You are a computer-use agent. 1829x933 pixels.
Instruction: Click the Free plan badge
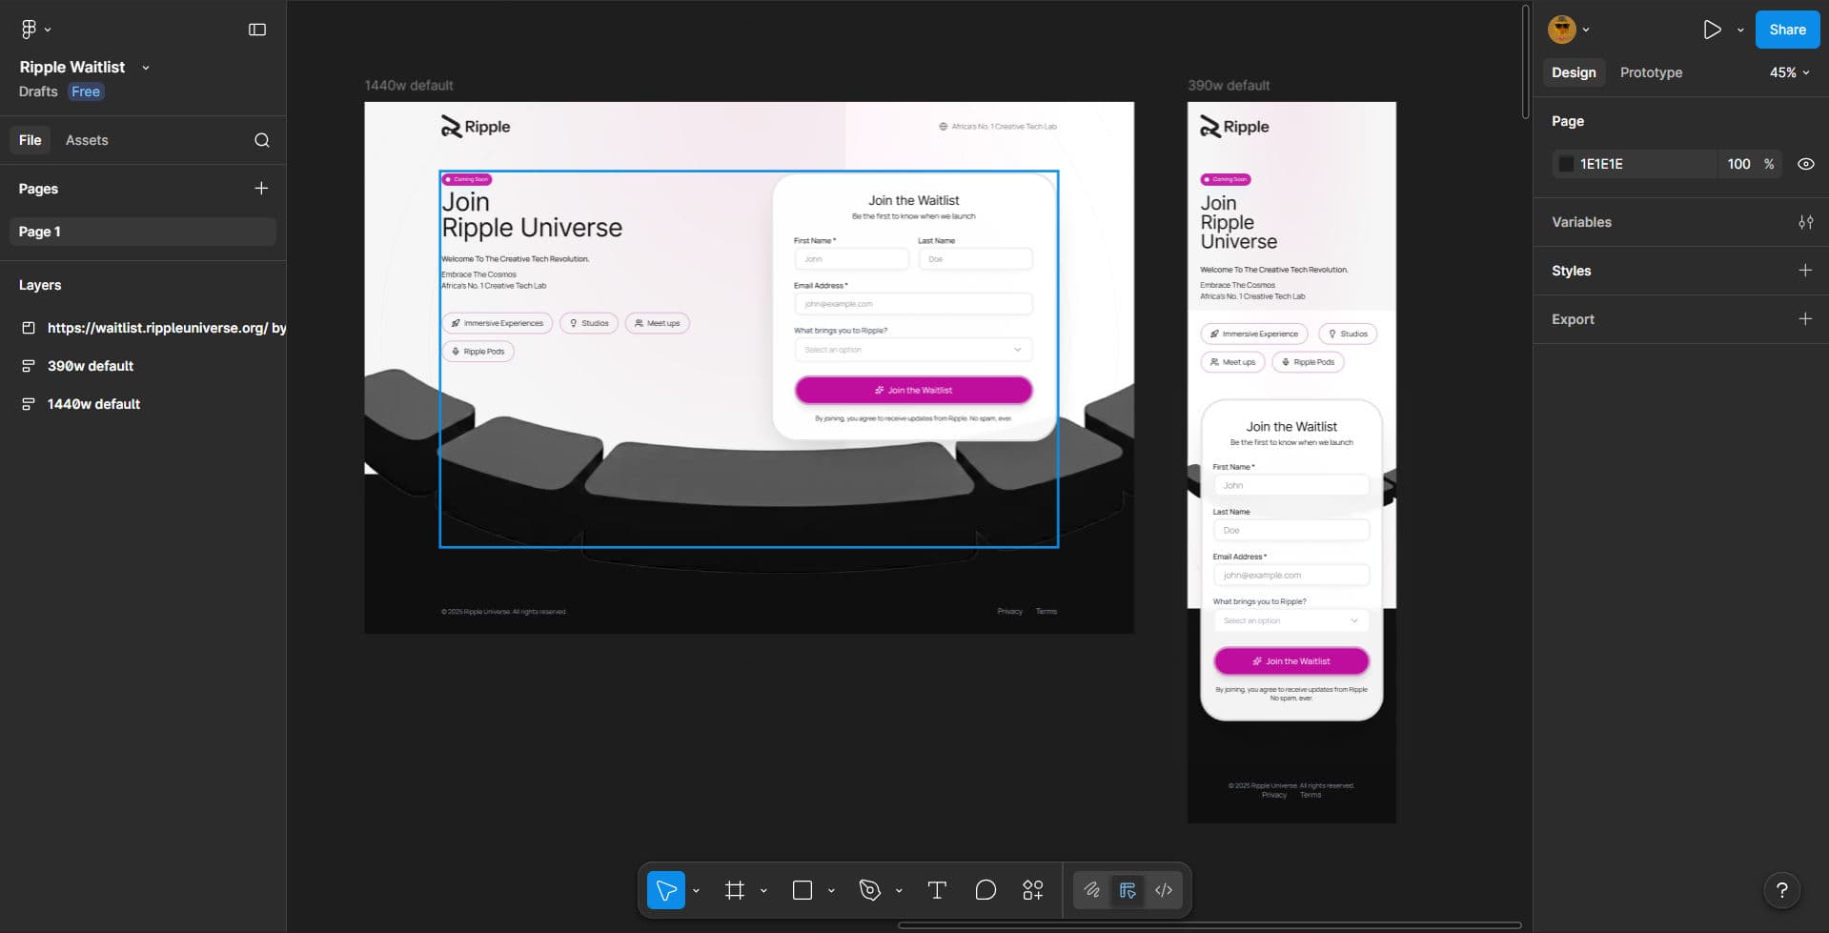coord(86,91)
